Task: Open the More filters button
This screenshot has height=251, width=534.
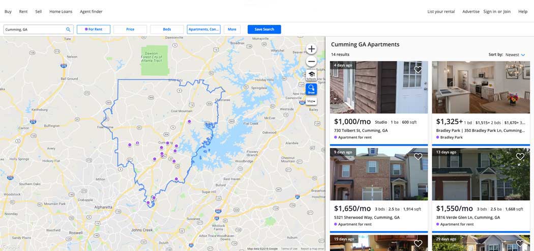Action: pyautogui.click(x=232, y=30)
